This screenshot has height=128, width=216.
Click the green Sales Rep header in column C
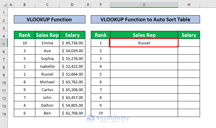[x=47, y=35]
